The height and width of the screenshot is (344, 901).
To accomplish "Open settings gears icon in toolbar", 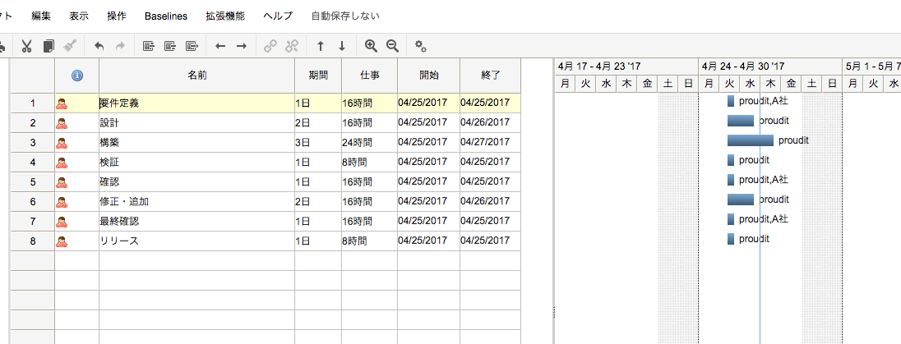I will tap(420, 46).
